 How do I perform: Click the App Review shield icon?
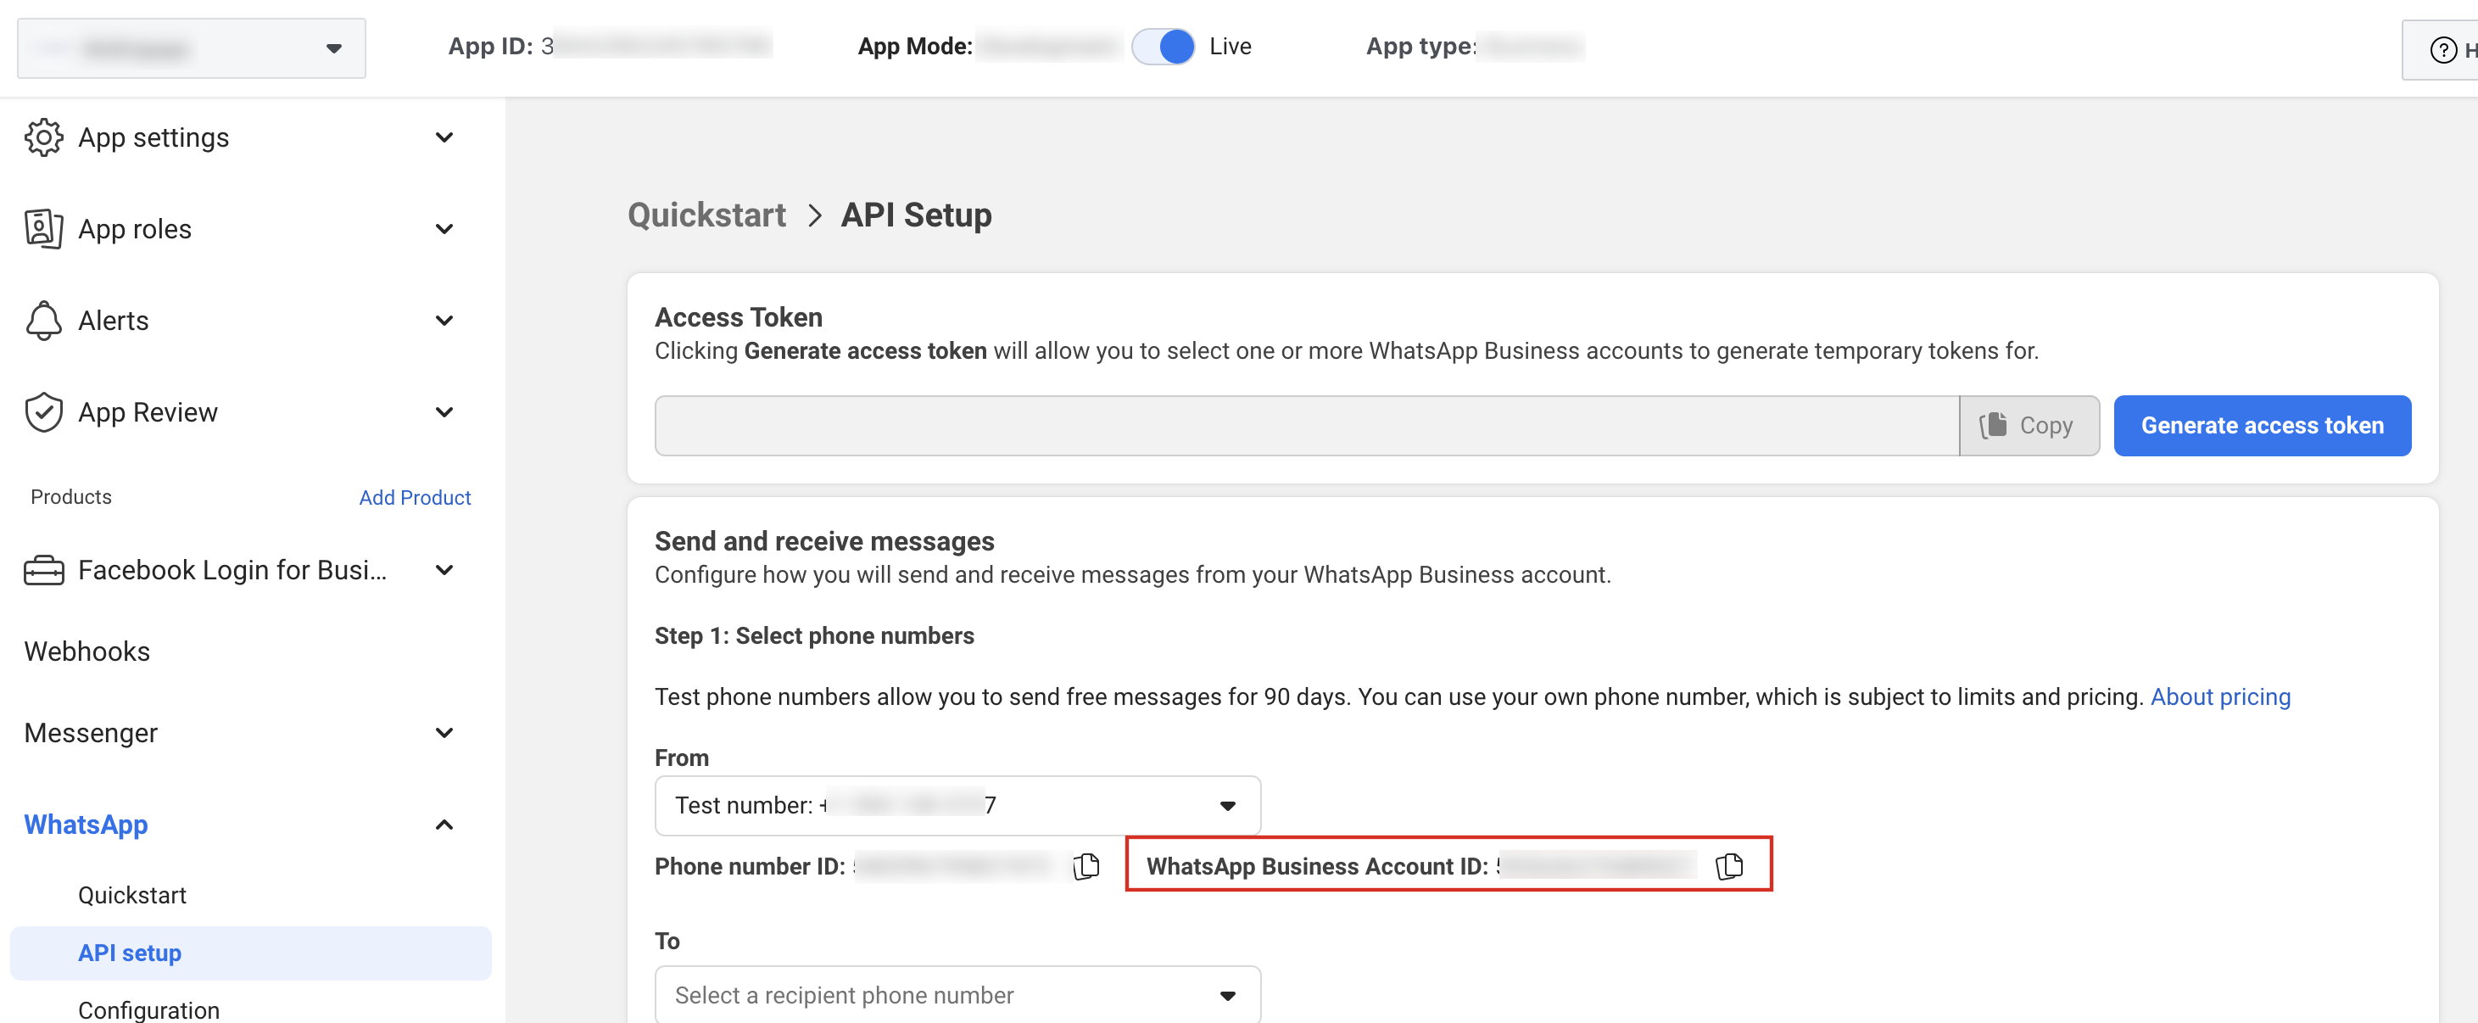pos(43,412)
